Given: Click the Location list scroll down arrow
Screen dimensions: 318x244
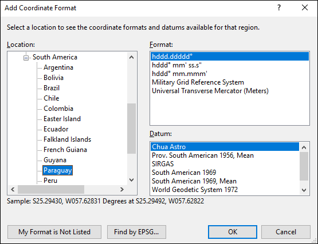Looking at the screenshot, I should (x=131, y=180).
